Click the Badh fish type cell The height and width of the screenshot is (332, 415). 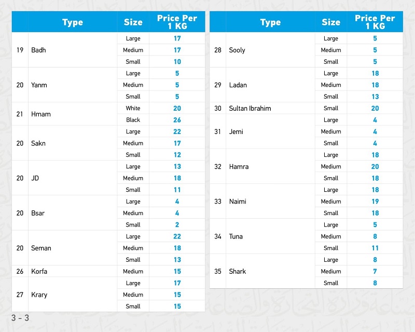38,50
